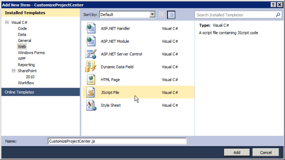The height and width of the screenshot is (160, 285).
Task: Click the ASP.NET Server Control text
Action: [x=121, y=54]
